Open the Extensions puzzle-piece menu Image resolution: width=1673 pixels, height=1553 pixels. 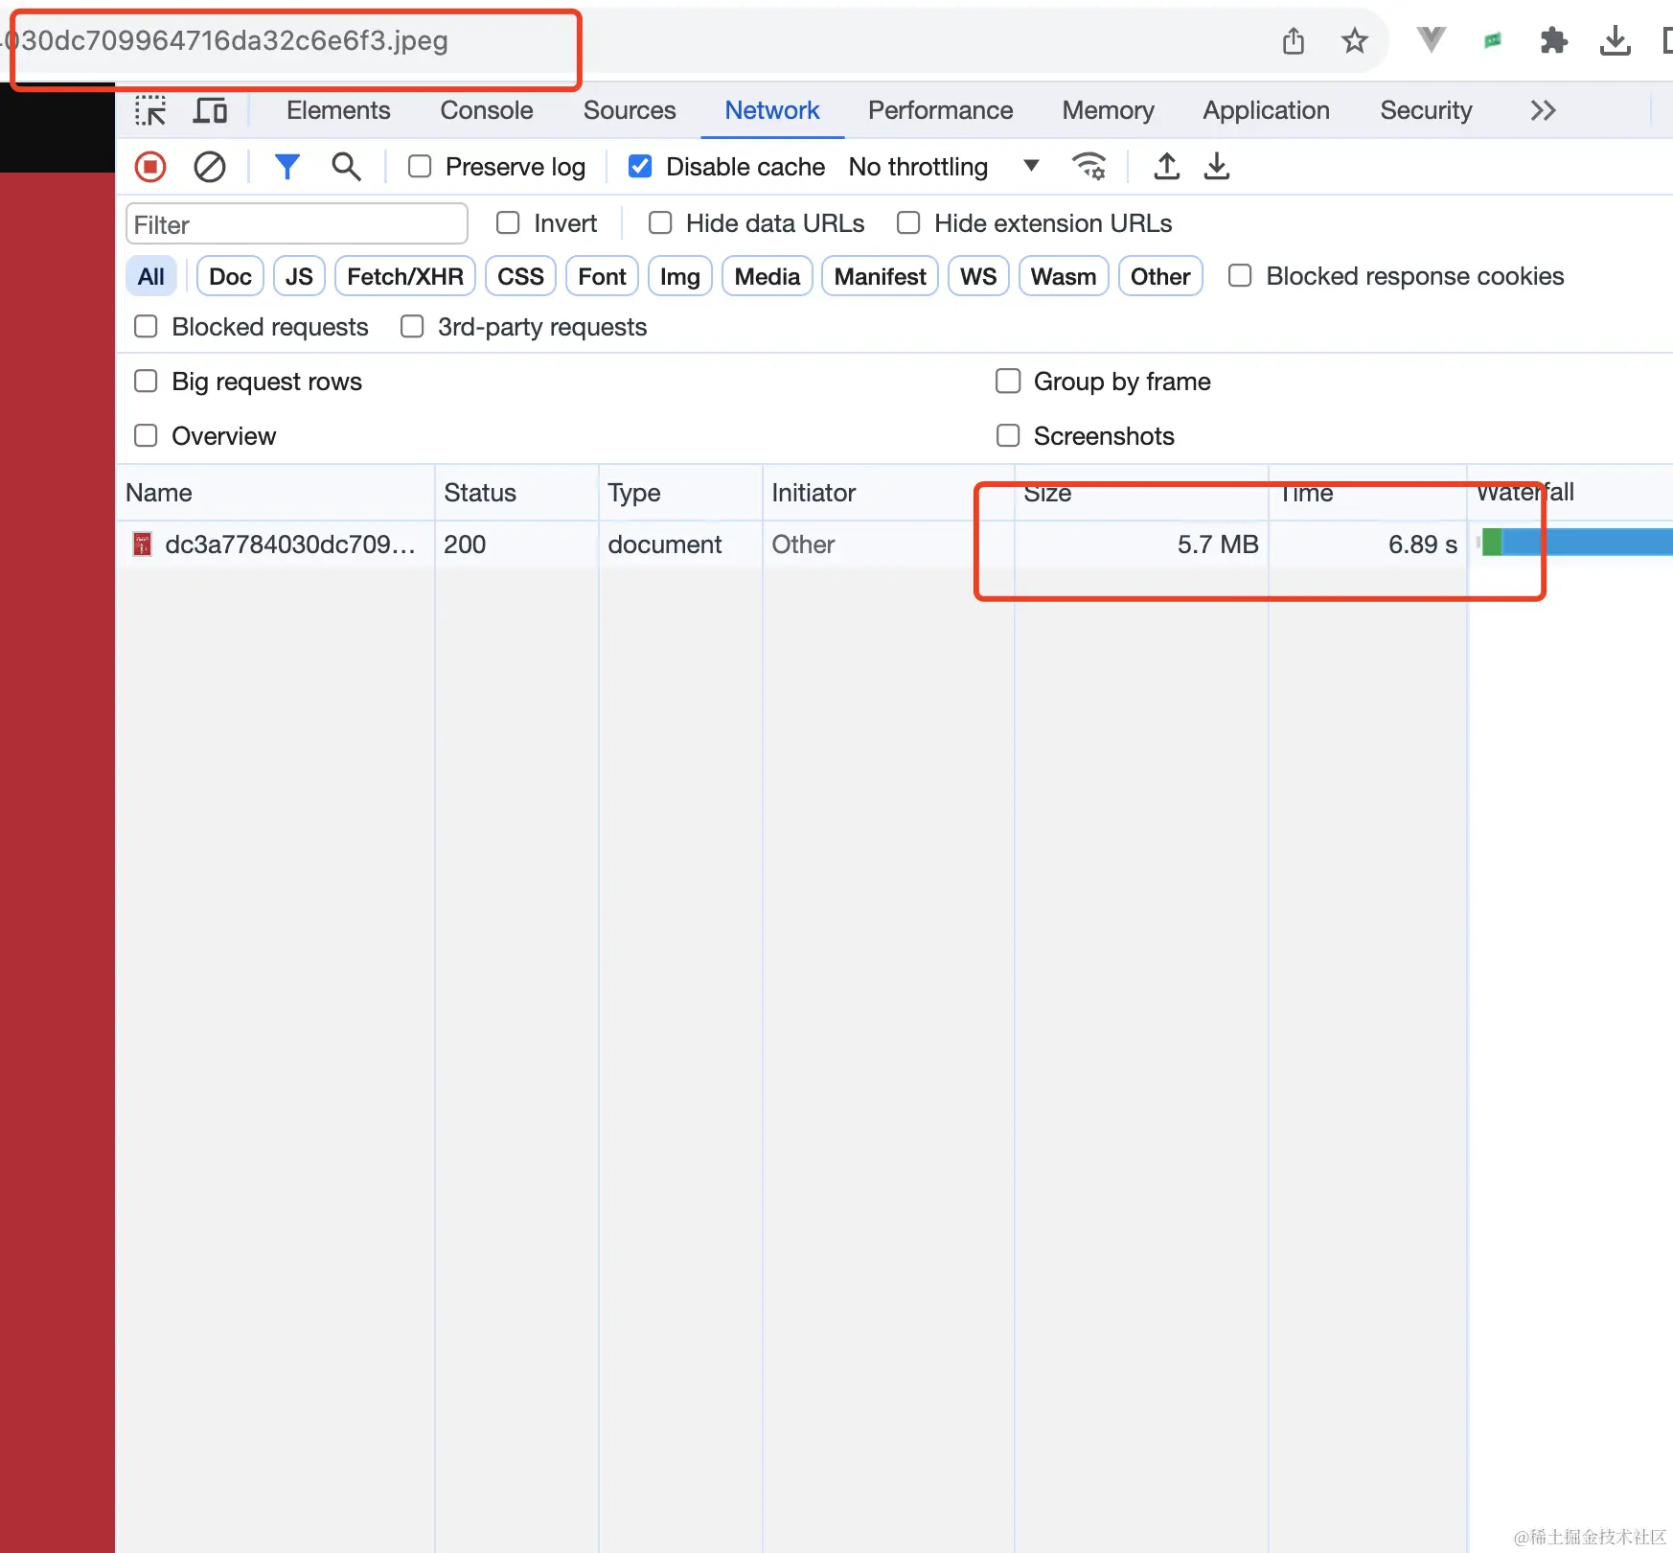1553,40
